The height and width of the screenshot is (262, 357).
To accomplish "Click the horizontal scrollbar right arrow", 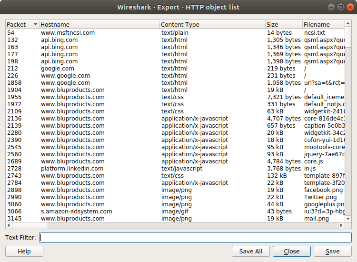I will click(x=341, y=225).
